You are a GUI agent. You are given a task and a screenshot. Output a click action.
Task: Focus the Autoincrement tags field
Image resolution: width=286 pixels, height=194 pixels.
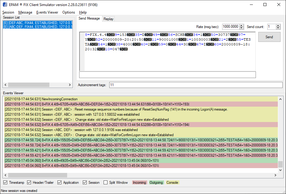pyautogui.click(x=196, y=85)
